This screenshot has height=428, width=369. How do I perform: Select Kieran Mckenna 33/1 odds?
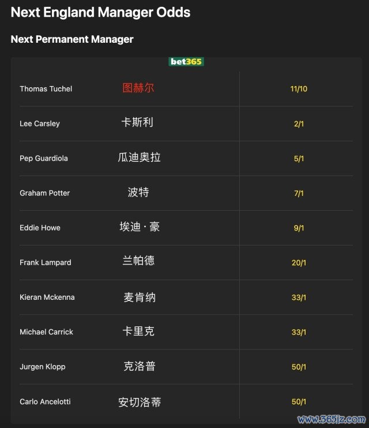[x=299, y=297]
